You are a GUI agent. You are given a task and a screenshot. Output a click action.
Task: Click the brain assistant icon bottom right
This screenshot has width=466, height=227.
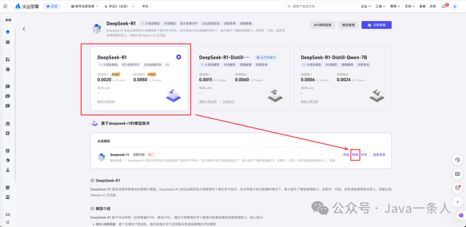[461, 215]
